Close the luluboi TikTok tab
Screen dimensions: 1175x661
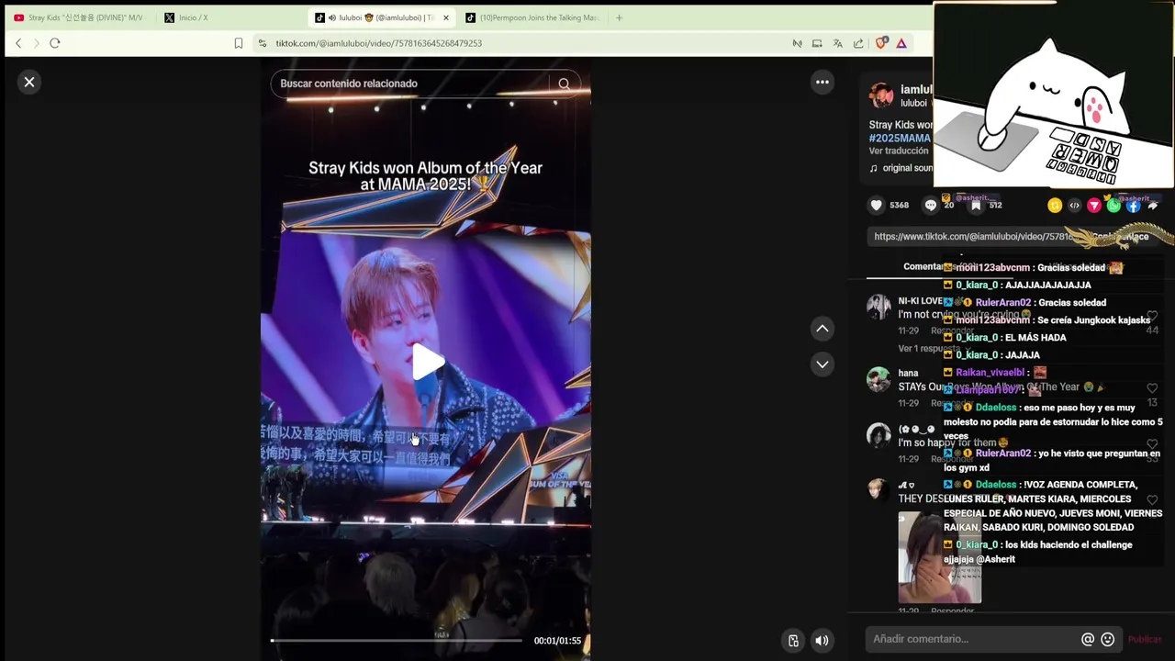point(446,17)
